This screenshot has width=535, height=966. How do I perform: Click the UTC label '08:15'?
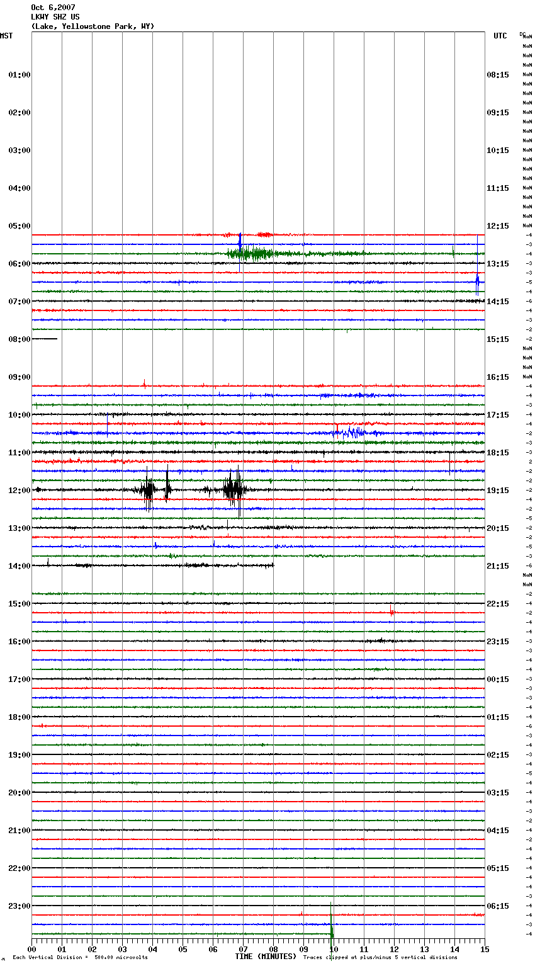click(x=498, y=75)
